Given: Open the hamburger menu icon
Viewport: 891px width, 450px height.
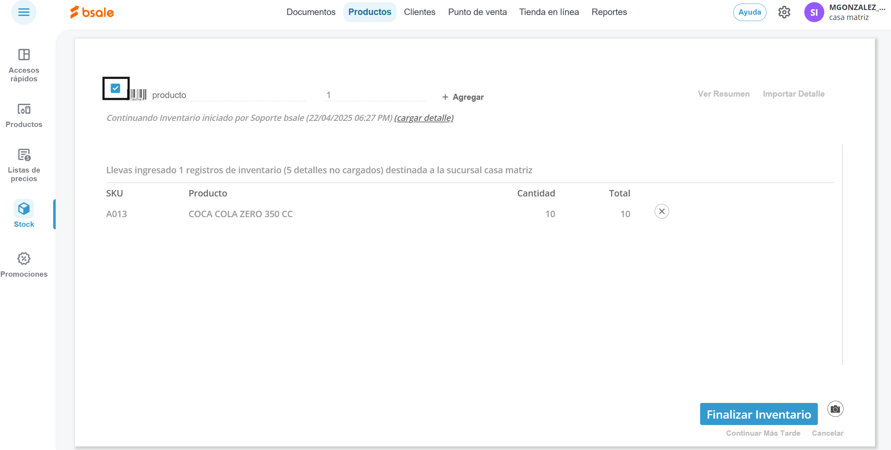Looking at the screenshot, I should 24,12.
